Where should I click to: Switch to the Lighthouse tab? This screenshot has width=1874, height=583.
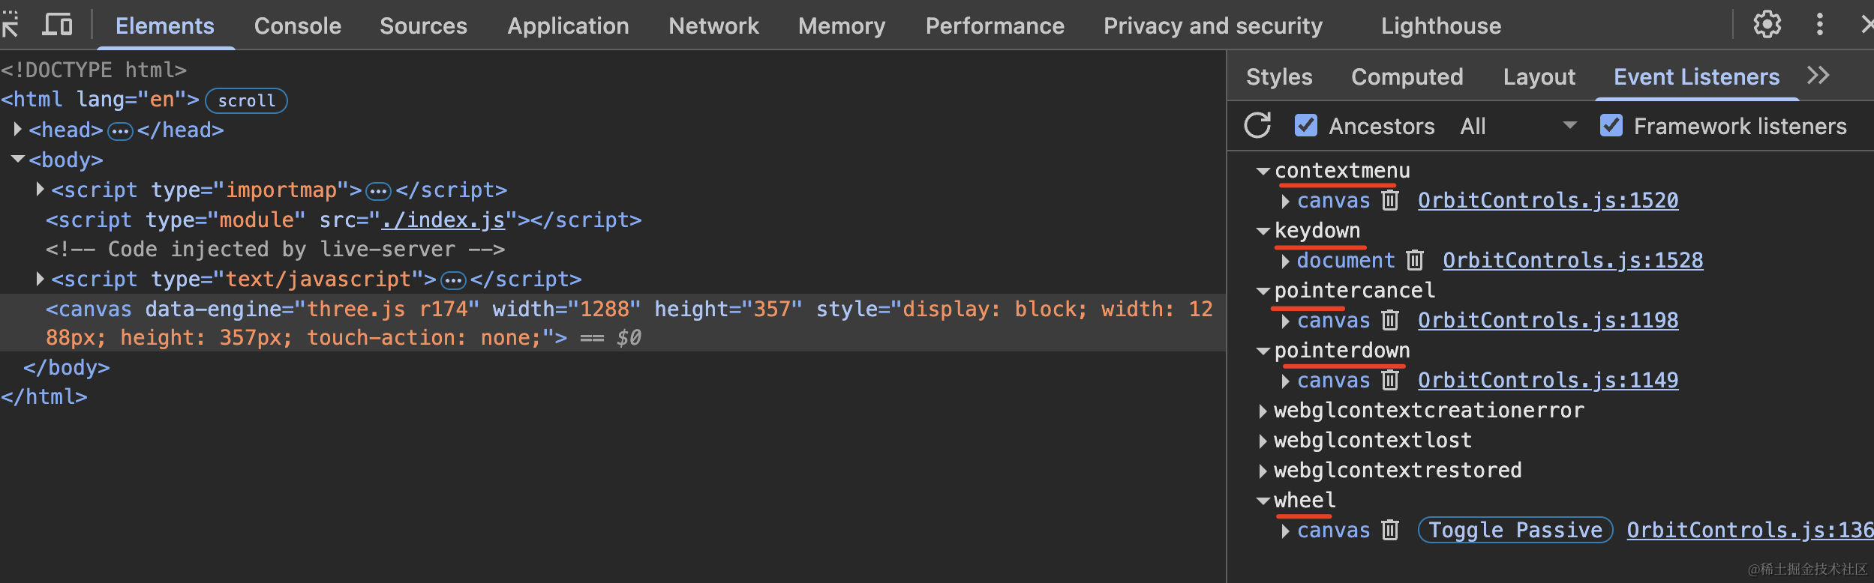coord(1441,25)
